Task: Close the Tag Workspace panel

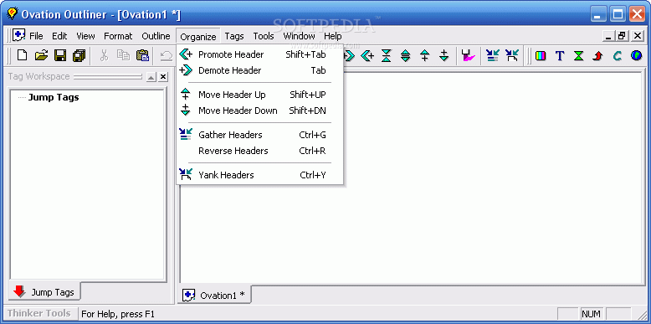Action: tap(163, 77)
